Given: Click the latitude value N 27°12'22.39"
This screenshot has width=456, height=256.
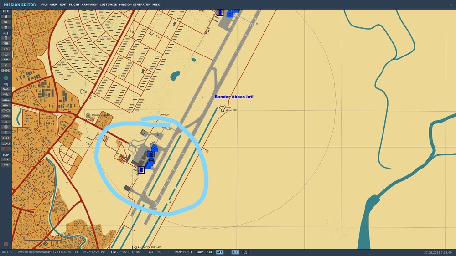Looking at the screenshot, I should tap(94, 252).
